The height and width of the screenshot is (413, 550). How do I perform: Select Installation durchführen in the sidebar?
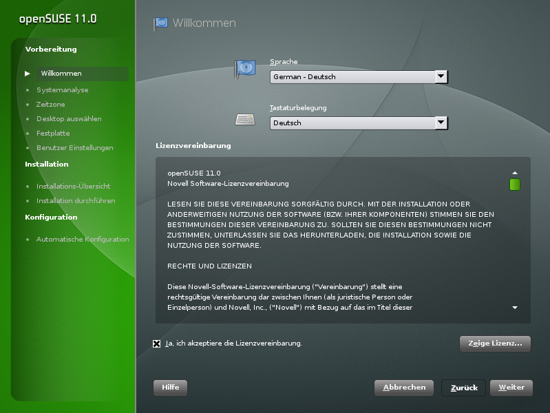(x=76, y=201)
